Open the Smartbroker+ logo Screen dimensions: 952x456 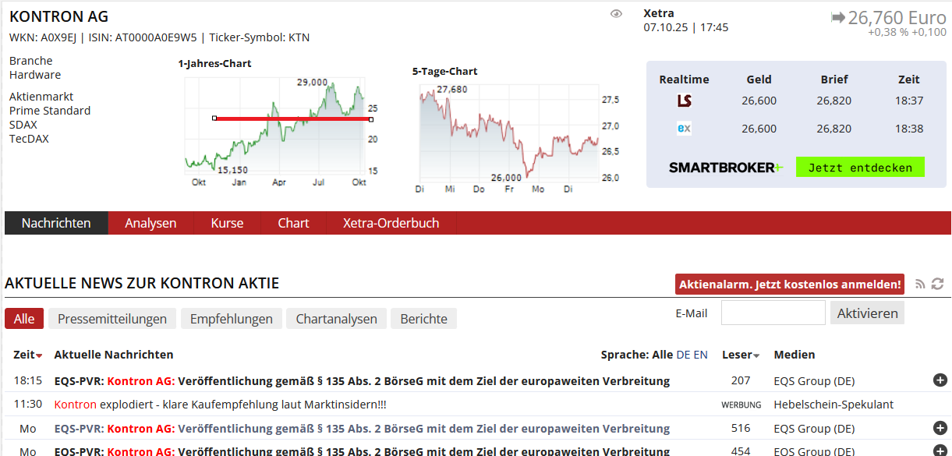tap(725, 167)
